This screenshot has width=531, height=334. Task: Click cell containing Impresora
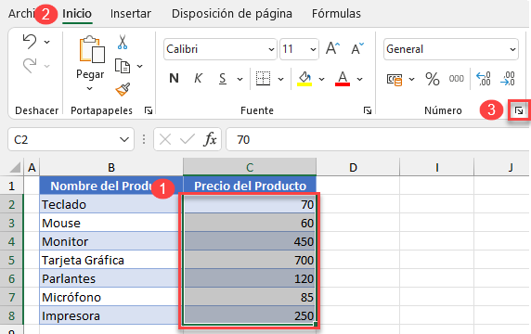pos(111,315)
